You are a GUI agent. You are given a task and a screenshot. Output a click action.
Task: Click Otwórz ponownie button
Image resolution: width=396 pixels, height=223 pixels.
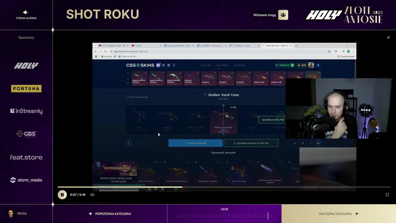pyautogui.click(x=195, y=143)
